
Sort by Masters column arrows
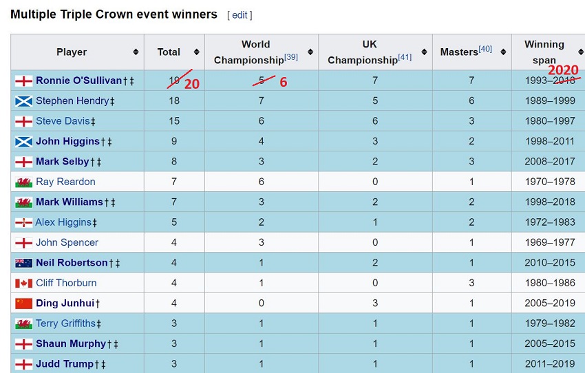click(x=503, y=52)
